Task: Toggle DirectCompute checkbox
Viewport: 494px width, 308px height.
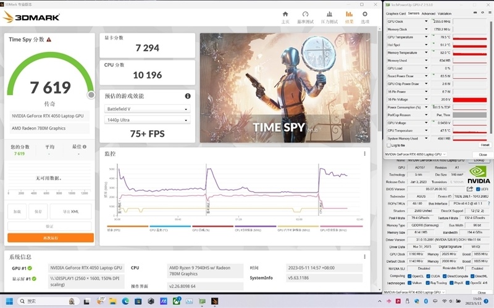Action: [444, 276]
